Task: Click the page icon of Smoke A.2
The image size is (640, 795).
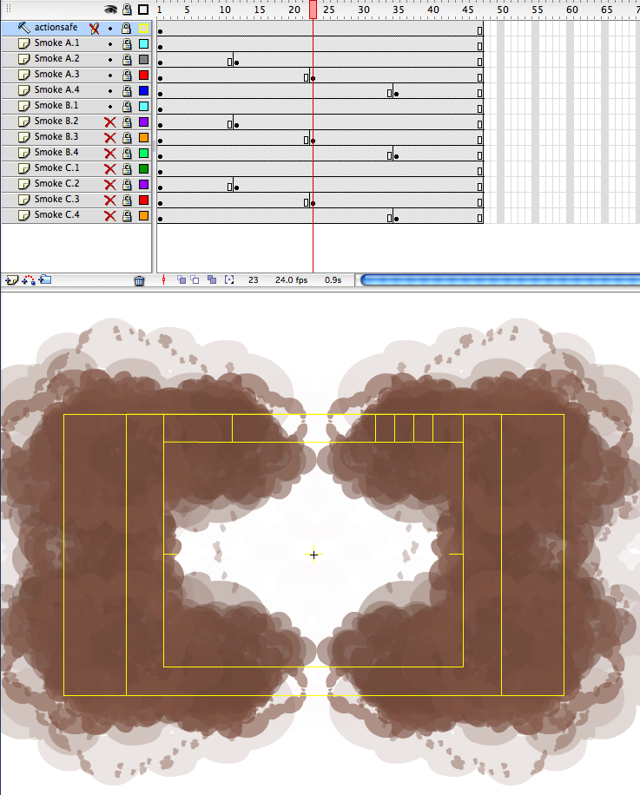Action: tap(23, 59)
